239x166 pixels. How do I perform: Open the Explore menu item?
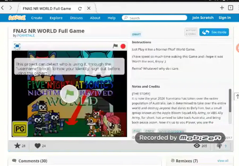(56, 18)
